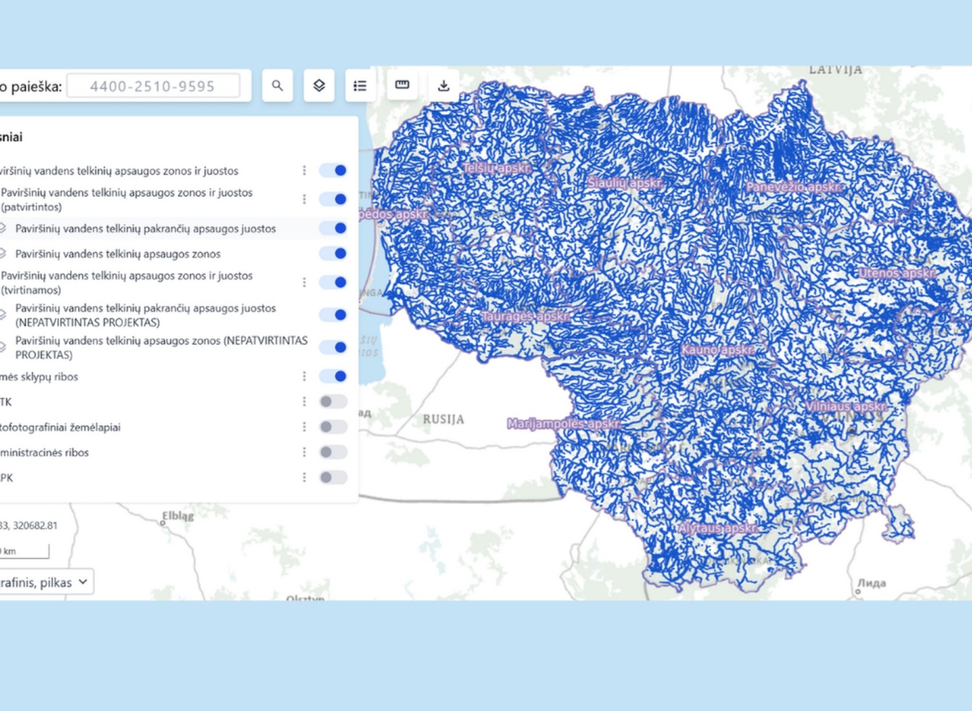This screenshot has width=972, height=711.
Task: Open the map layers stack icon
Action: click(318, 86)
